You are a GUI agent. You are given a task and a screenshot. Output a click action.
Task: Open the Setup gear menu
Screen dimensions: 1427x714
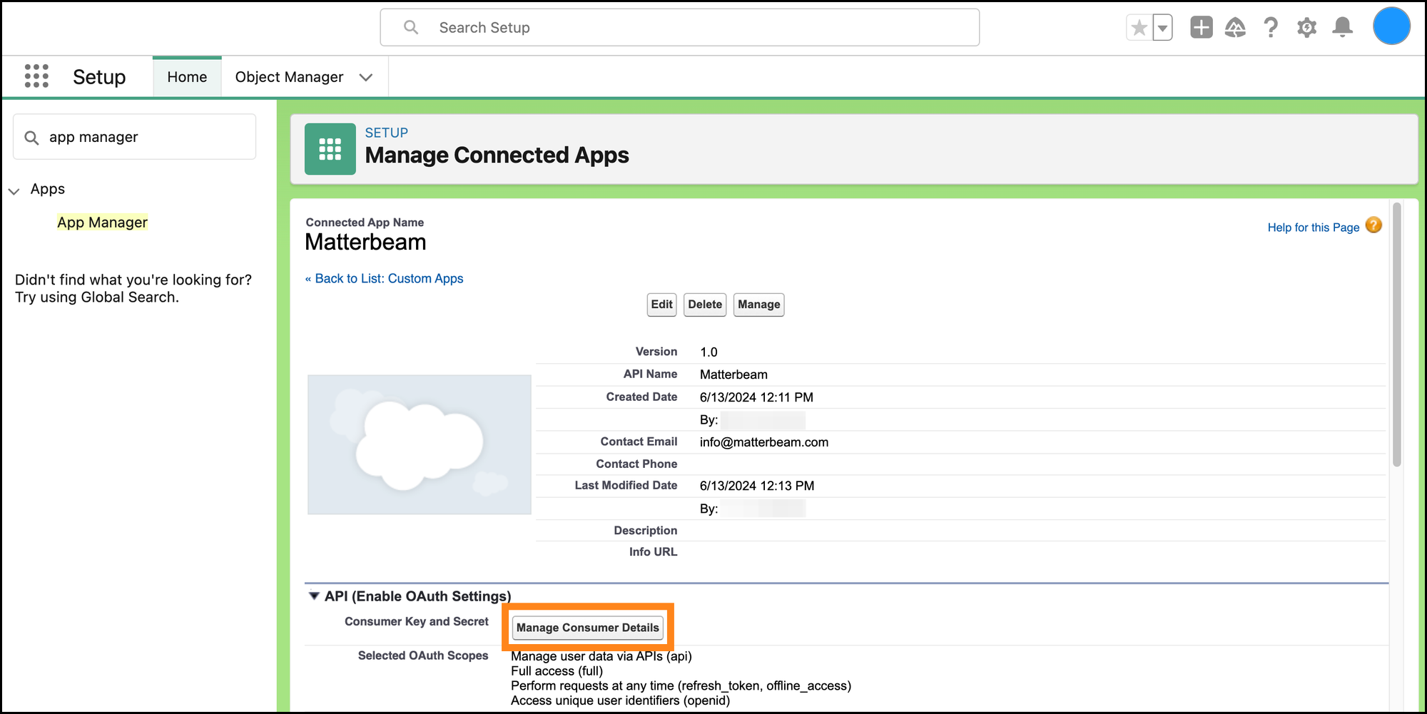pos(1306,28)
